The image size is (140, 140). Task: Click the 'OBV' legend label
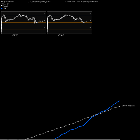coord(4,8)
